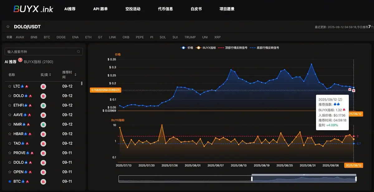Screen dimensions: 374x192
Task: Select DOGE in the favorites bar
Action: tap(61, 37)
